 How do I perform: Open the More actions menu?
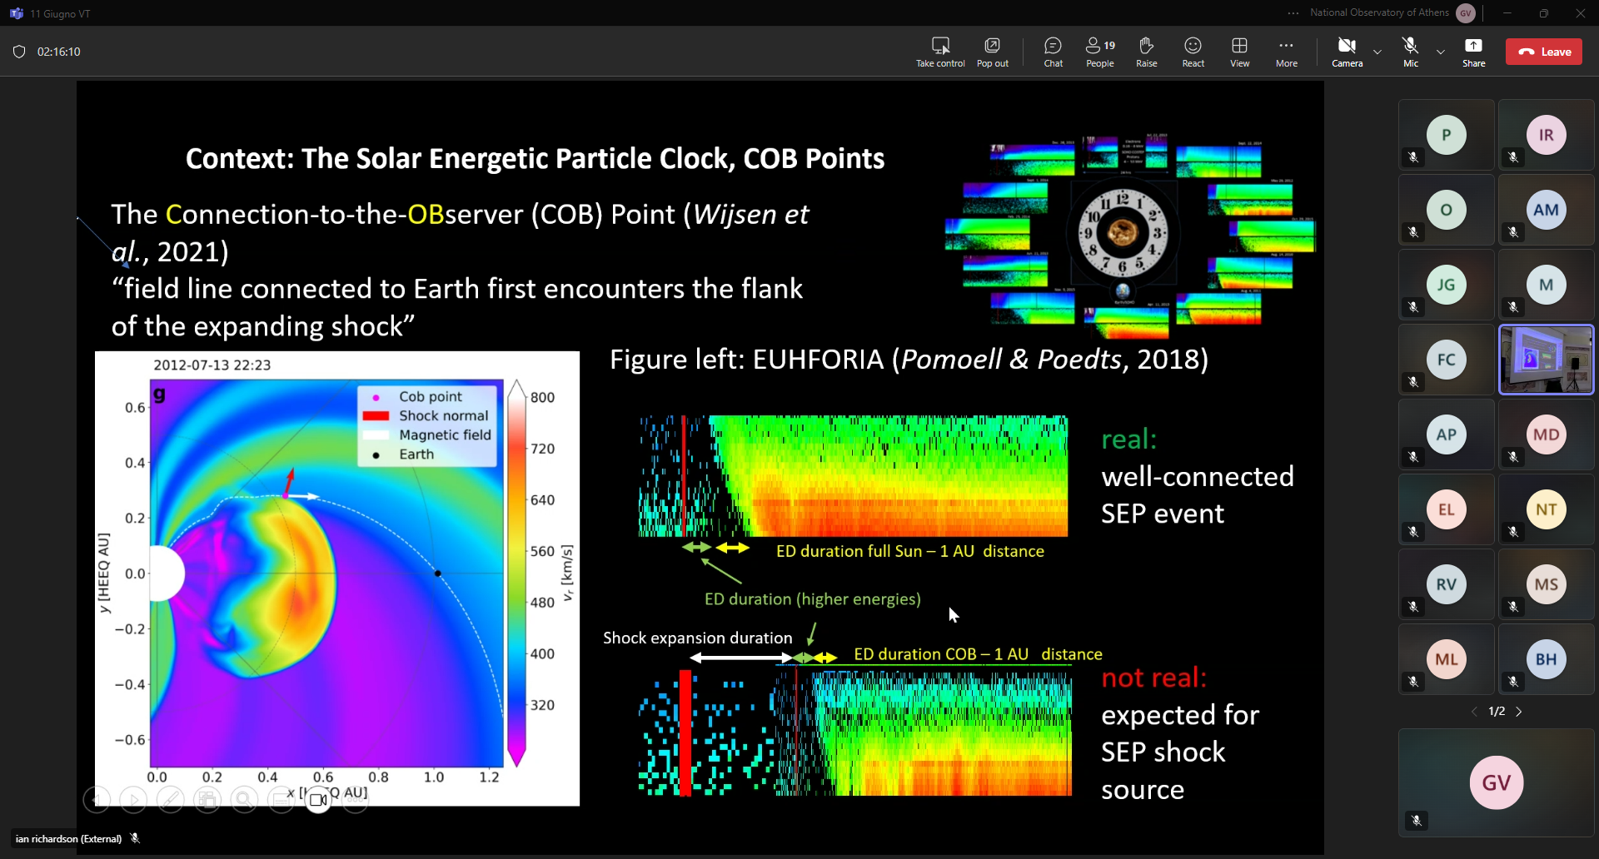coord(1287,52)
